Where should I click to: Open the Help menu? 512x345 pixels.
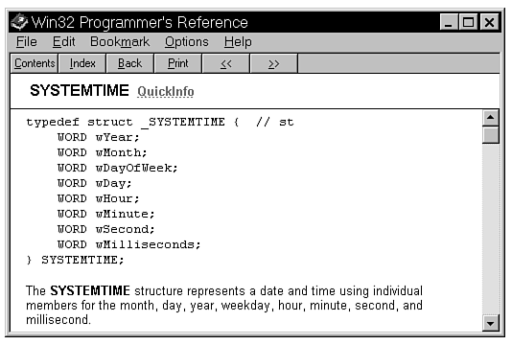(238, 42)
